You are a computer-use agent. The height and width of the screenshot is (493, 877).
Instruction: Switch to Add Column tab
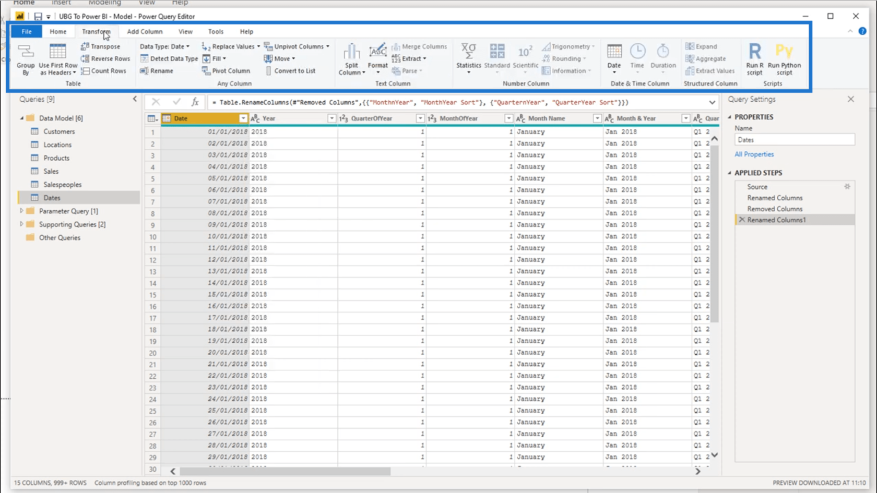pos(145,31)
